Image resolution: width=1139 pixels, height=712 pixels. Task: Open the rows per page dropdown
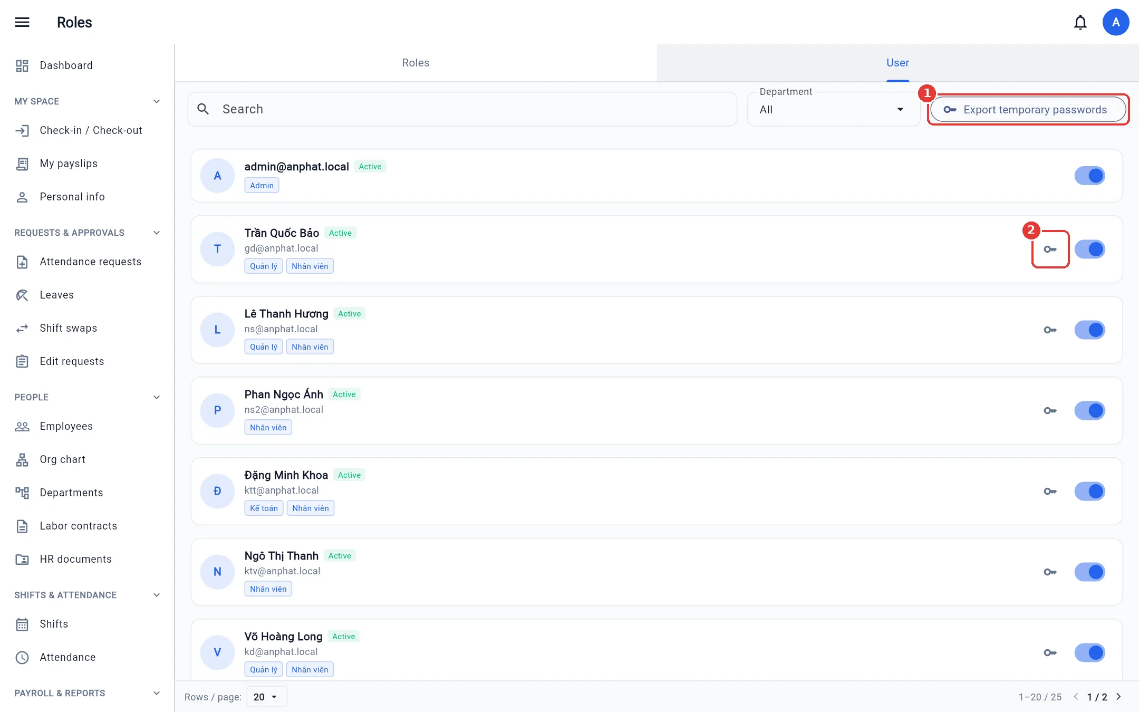266,697
